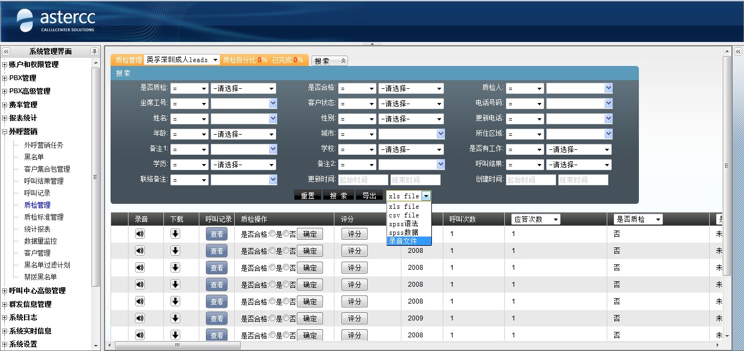
Task: Select the 否 radio button in the second row
Action: (286, 251)
